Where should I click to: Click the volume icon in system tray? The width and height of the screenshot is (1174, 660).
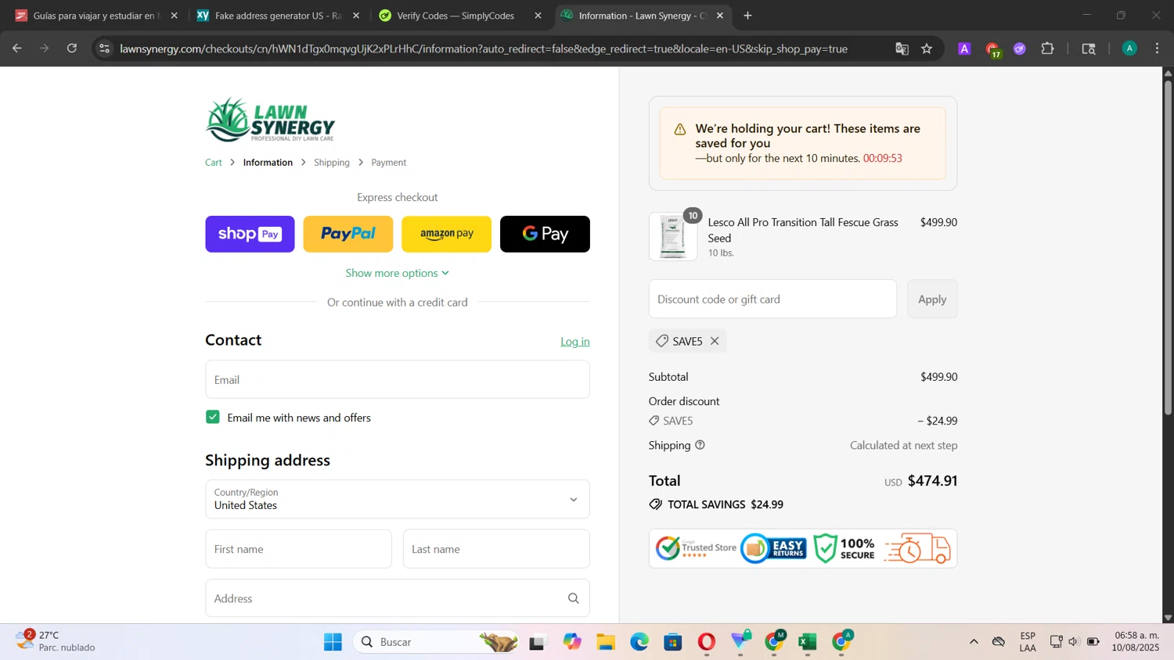pyautogui.click(x=1073, y=642)
